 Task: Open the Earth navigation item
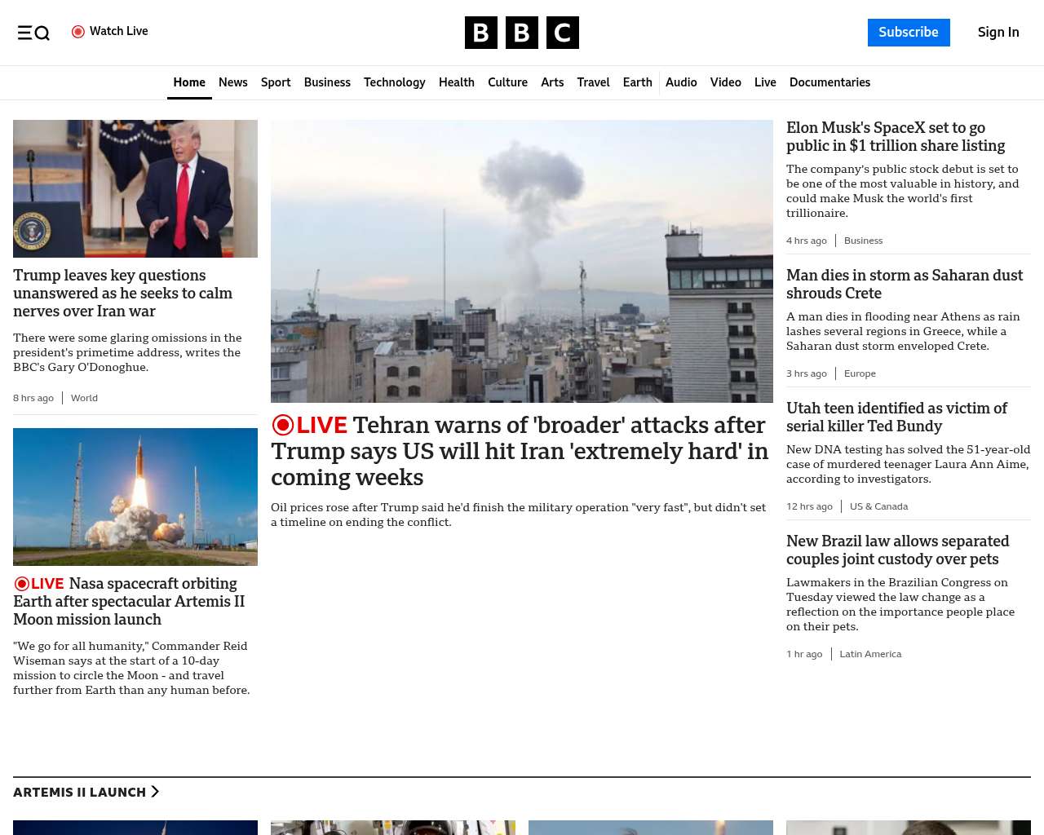coord(637,82)
